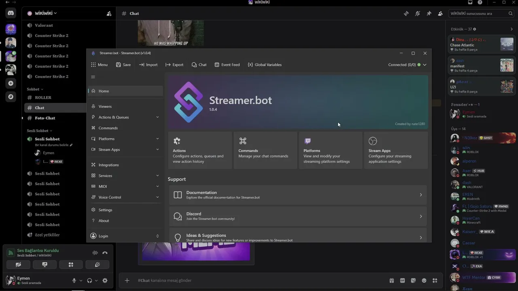Viewport: 518px width, 291px height.
Task: Open the Discord community support link
Action: click(x=298, y=216)
